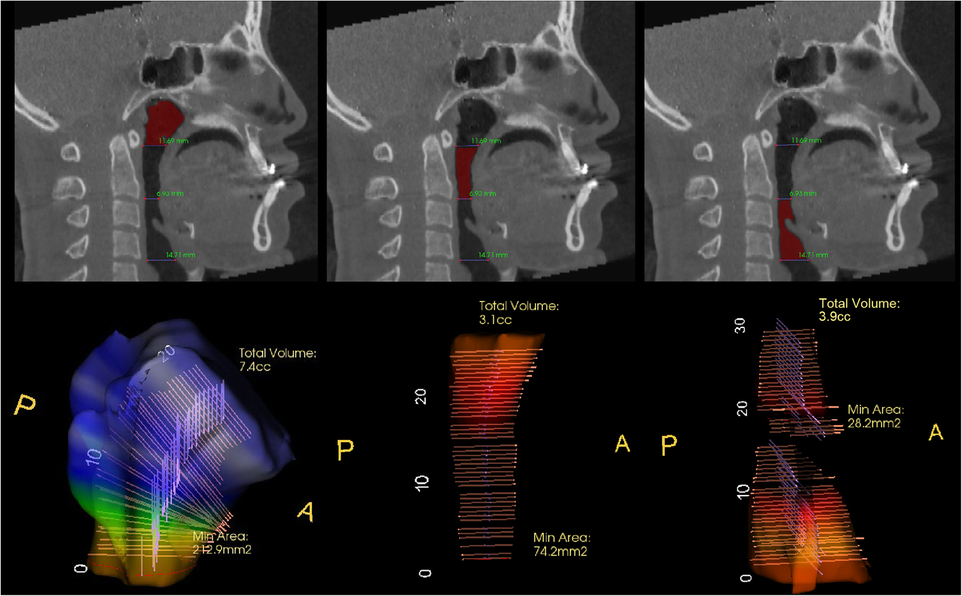Click '14.71 mm' measurement in middle CT slice
The width and height of the screenshot is (962, 596).
pos(493,255)
